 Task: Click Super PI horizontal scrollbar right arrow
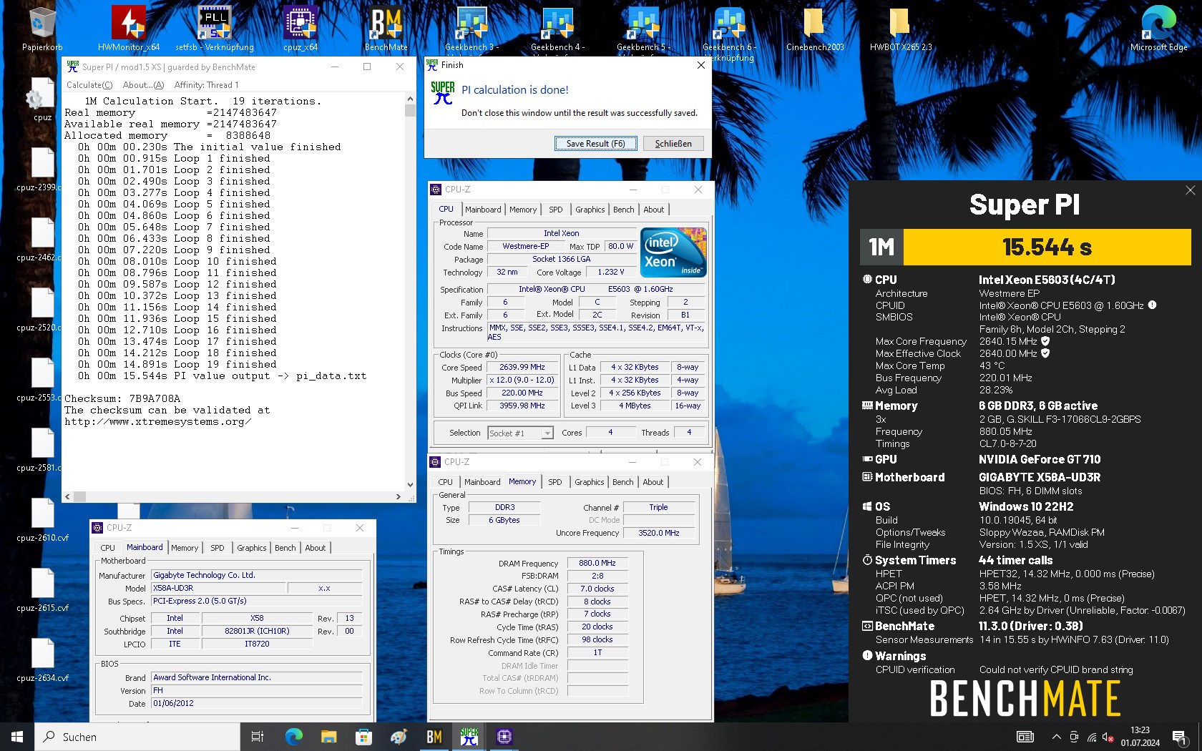pyautogui.click(x=399, y=496)
